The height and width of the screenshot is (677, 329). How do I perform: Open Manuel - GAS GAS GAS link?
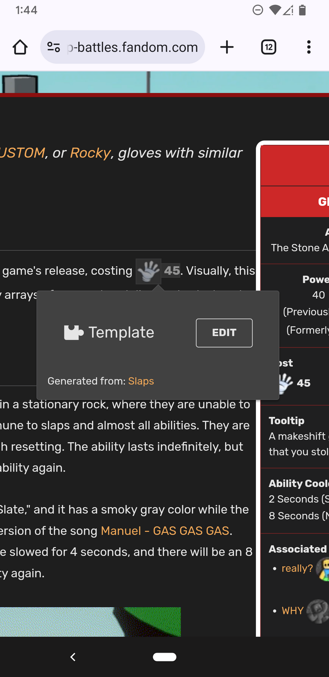pos(165,531)
